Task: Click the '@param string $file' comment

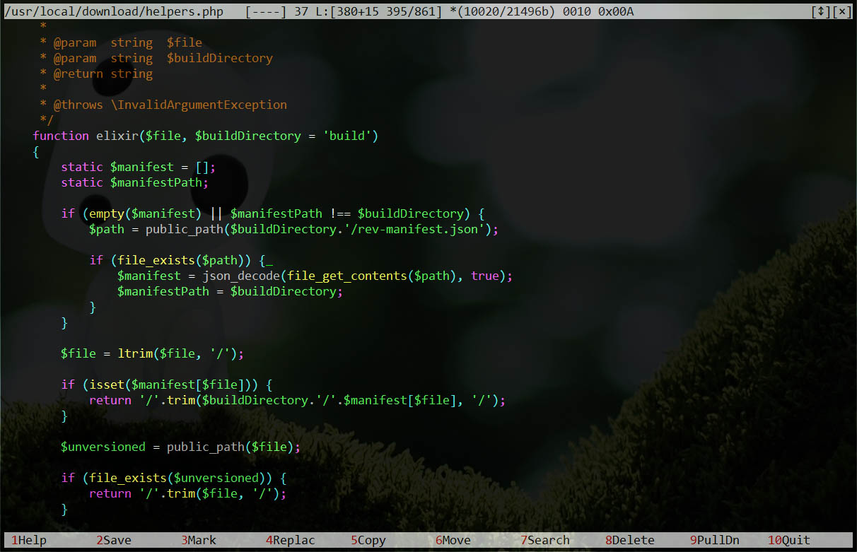Action: pyautogui.click(x=128, y=42)
